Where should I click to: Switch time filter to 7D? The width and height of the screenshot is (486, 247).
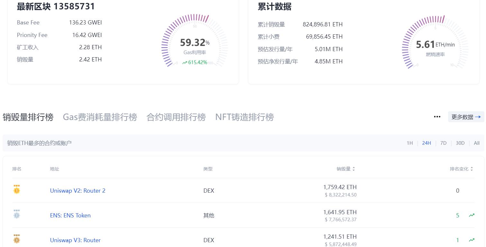pos(443,143)
